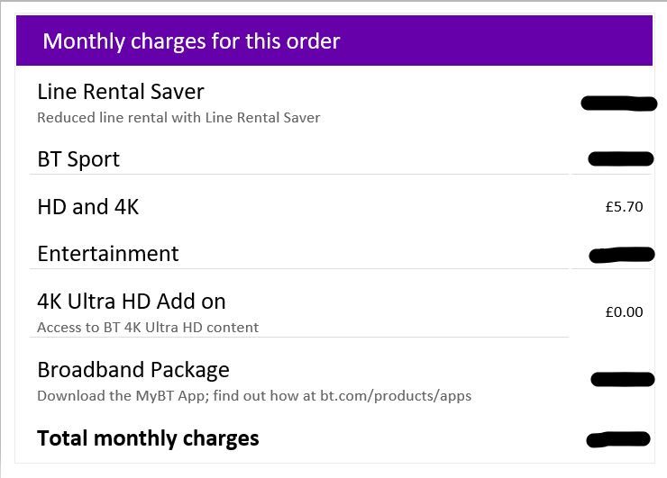Select the 4K Ultra HD Add on title
This screenshot has width=667, height=478.
click(x=132, y=302)
